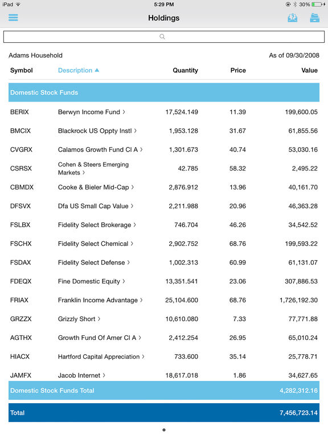Image resolution: width=328 pixels, height=438 pixels.
Task: Expand Franklin Income Advantage chevron
Action: tap(141, 300)
